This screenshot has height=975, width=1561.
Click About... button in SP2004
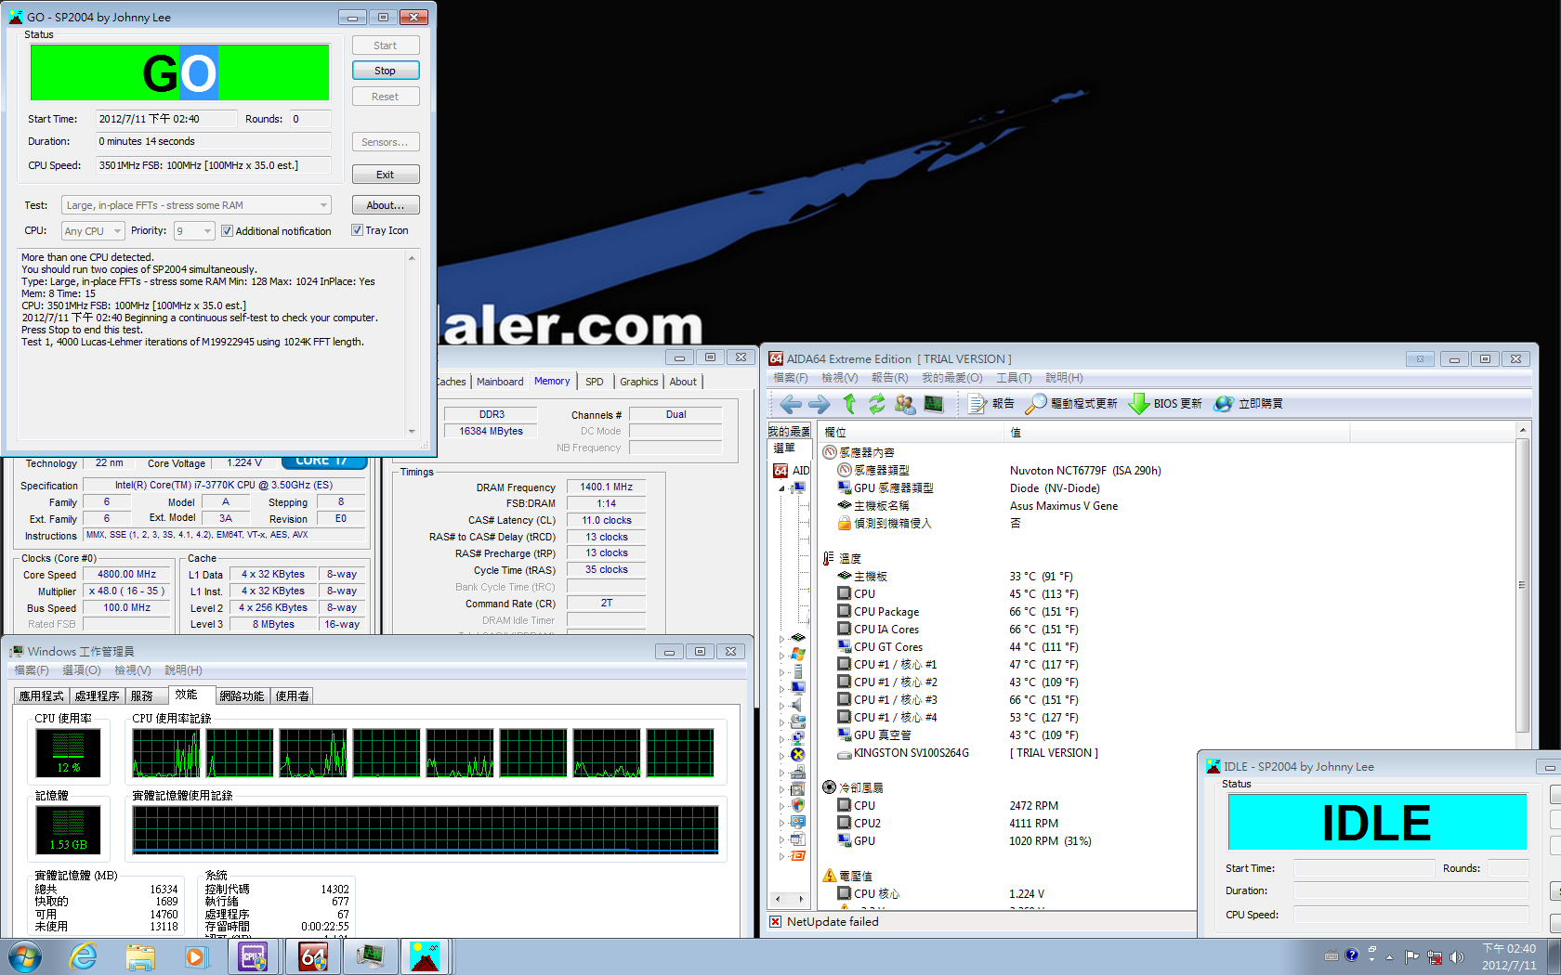pyautogui.click(x=386, y=205)
